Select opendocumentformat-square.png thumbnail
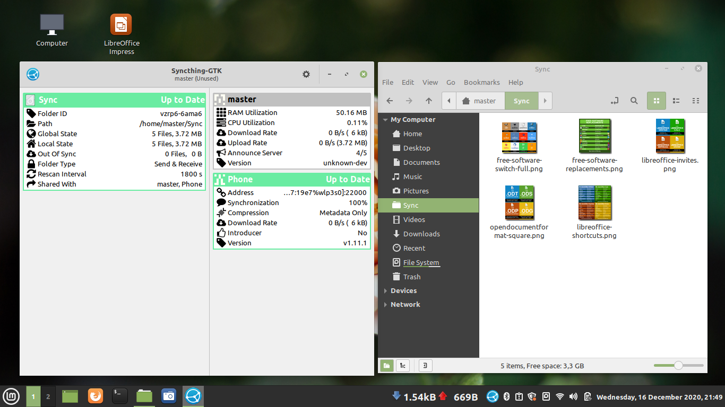725x407 pixels. click(519, 203)
